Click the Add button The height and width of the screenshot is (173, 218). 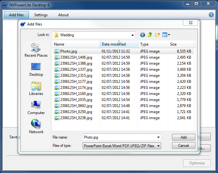[184, 137]
